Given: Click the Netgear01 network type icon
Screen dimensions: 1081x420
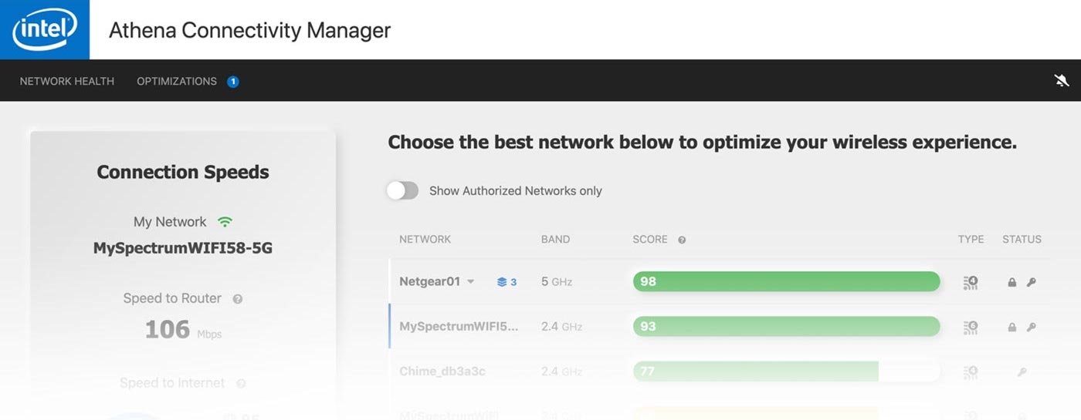Looking at the screenshot, I should (971, 282).
